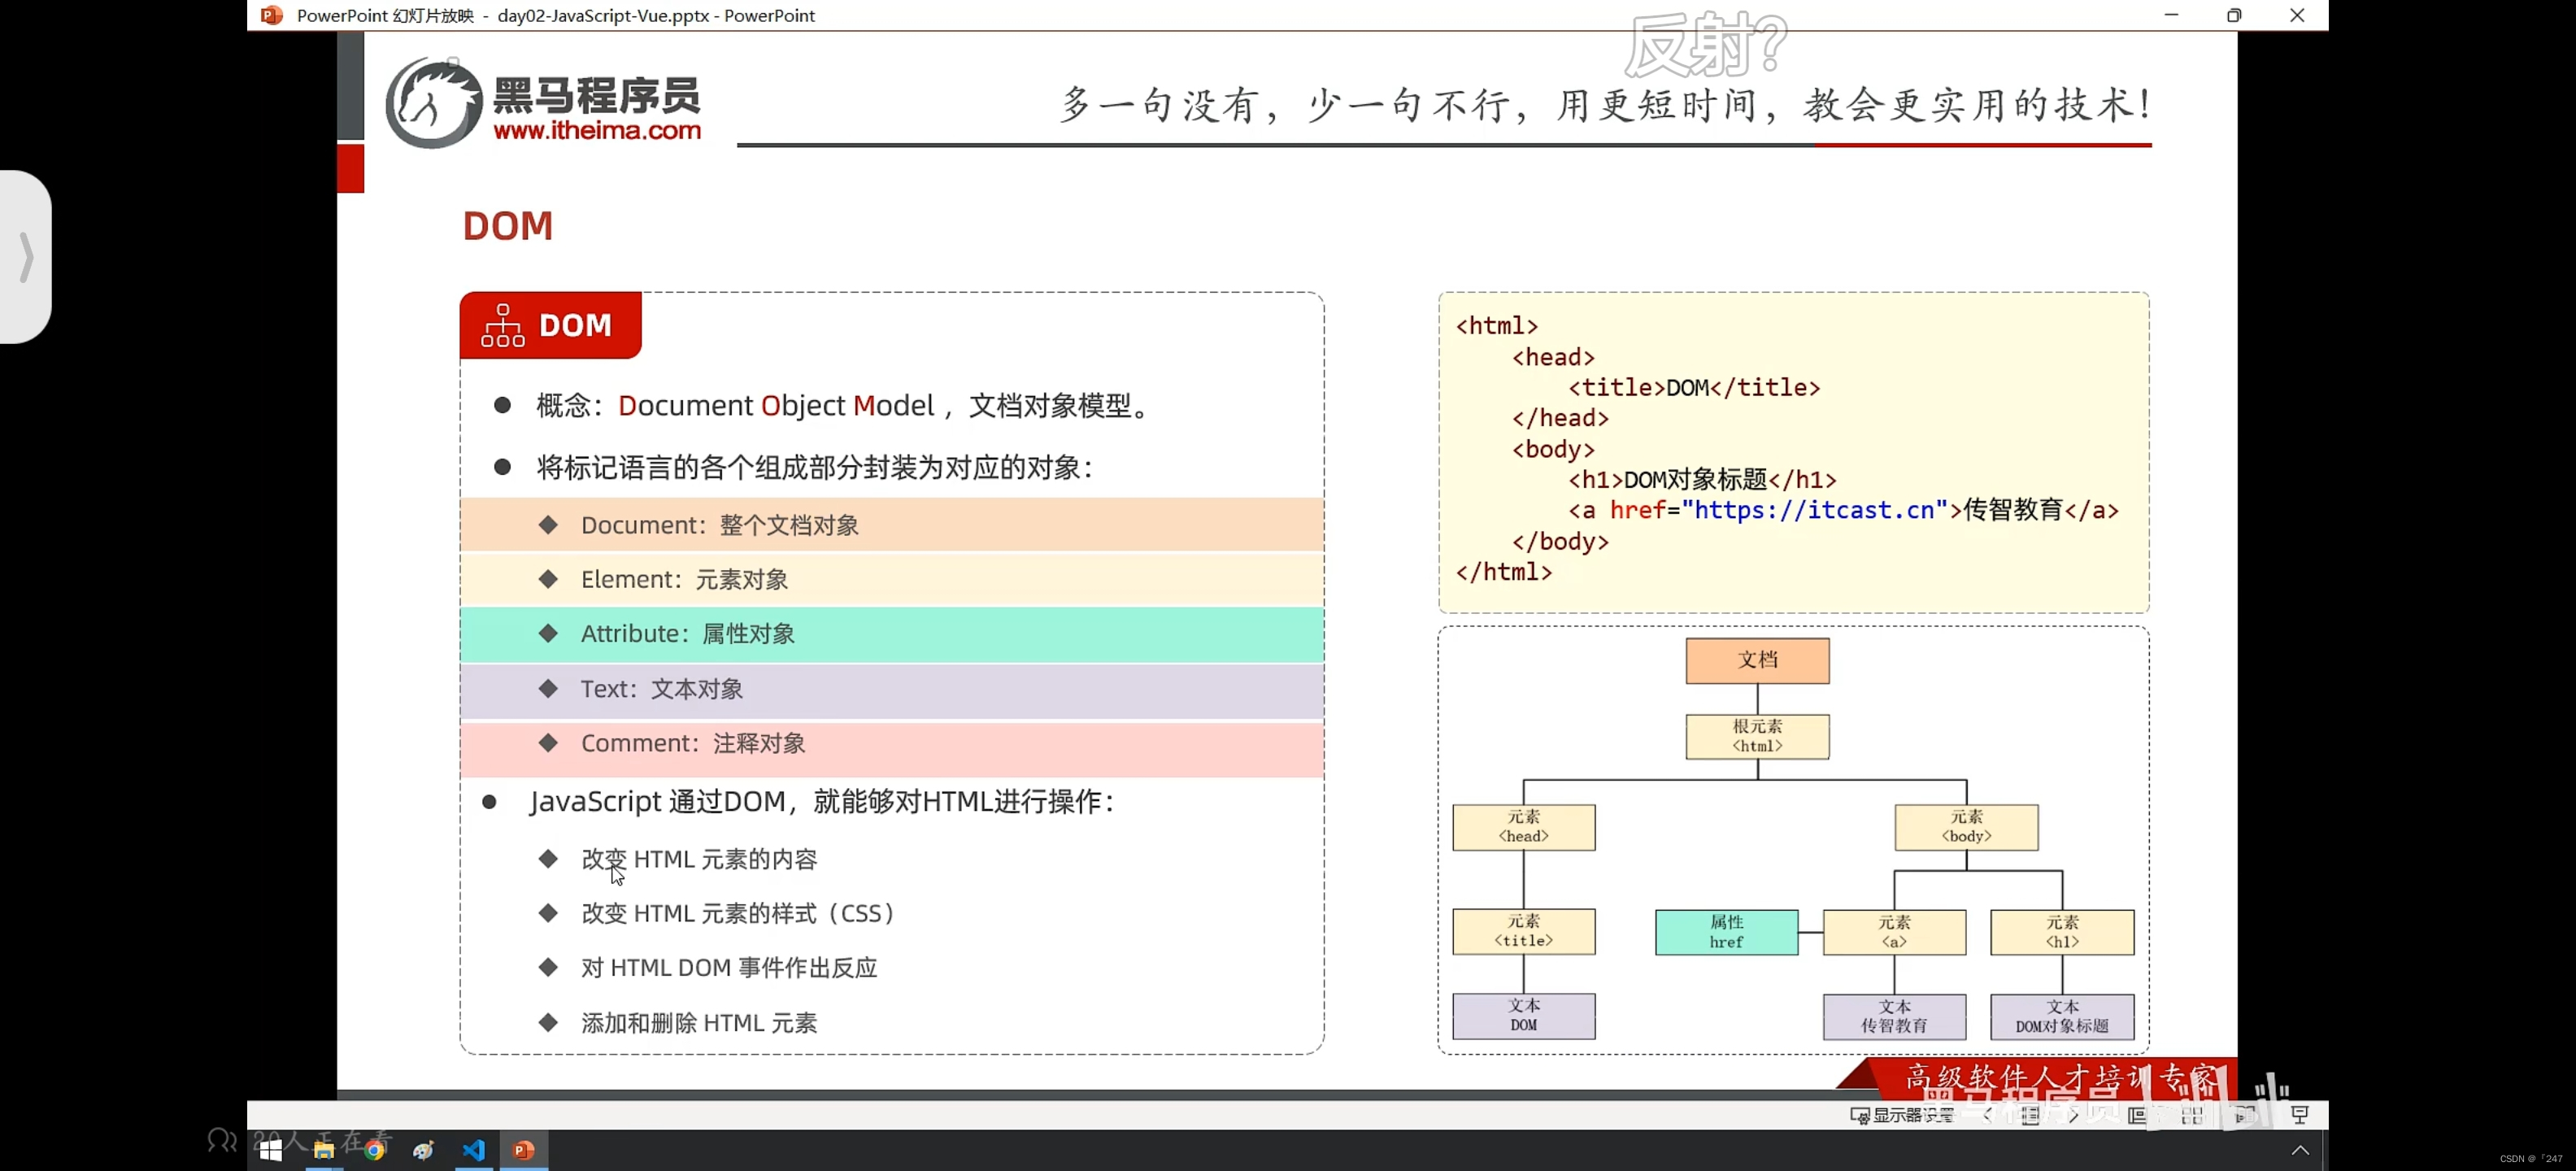Image resolution: width=2576 pixels, height=1171 pixels.
Task: Select the 'Element：元素对象' row
Action: pos(892,579)
